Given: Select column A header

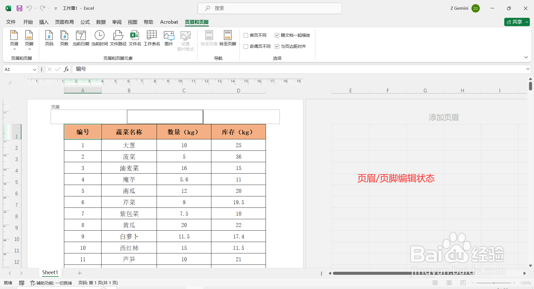Looking at the screenshot, I should pyautogui.click(x=83, y=90).
